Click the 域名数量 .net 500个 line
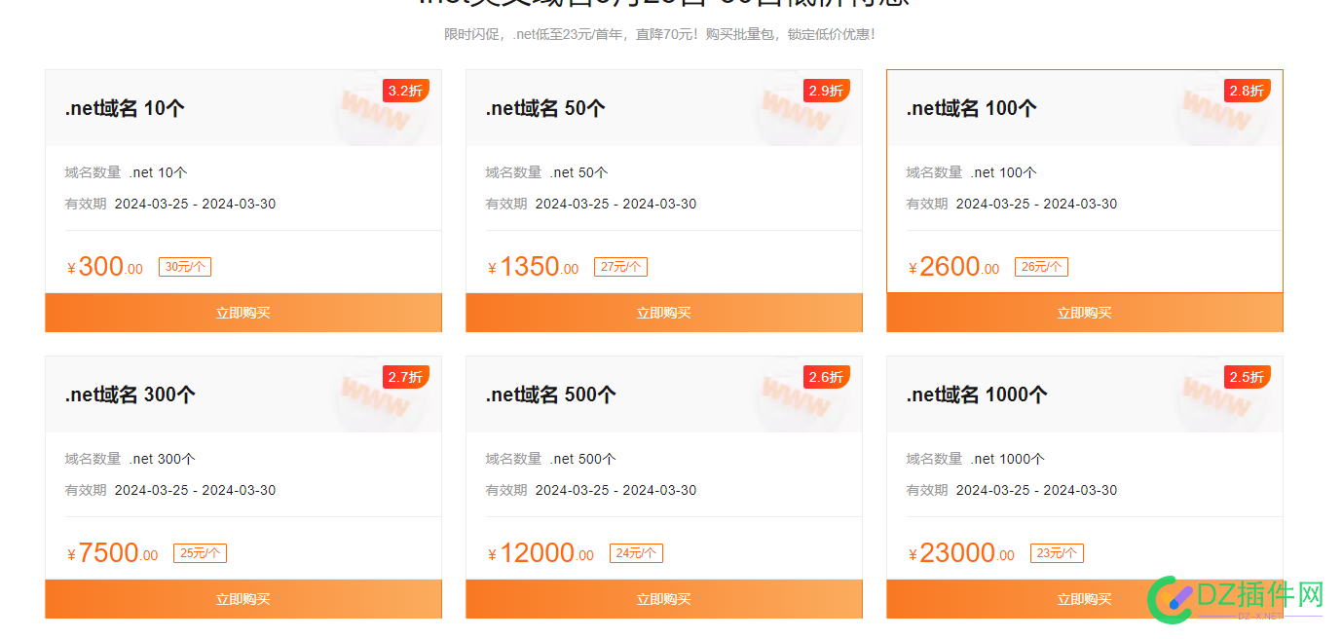1342x639 pixels. [x=551, y=459]
